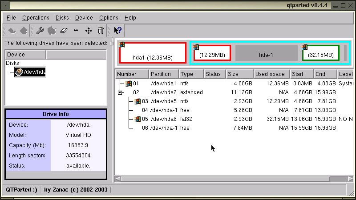356x200 pixels.
Task: Click the Device column header in drives list
Action: (x=25, y=55)
